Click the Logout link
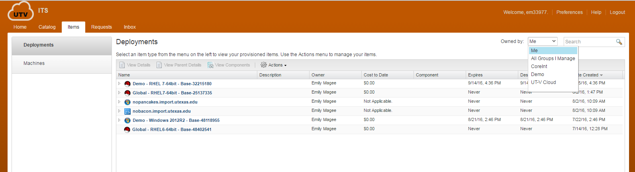 point(617,12)
